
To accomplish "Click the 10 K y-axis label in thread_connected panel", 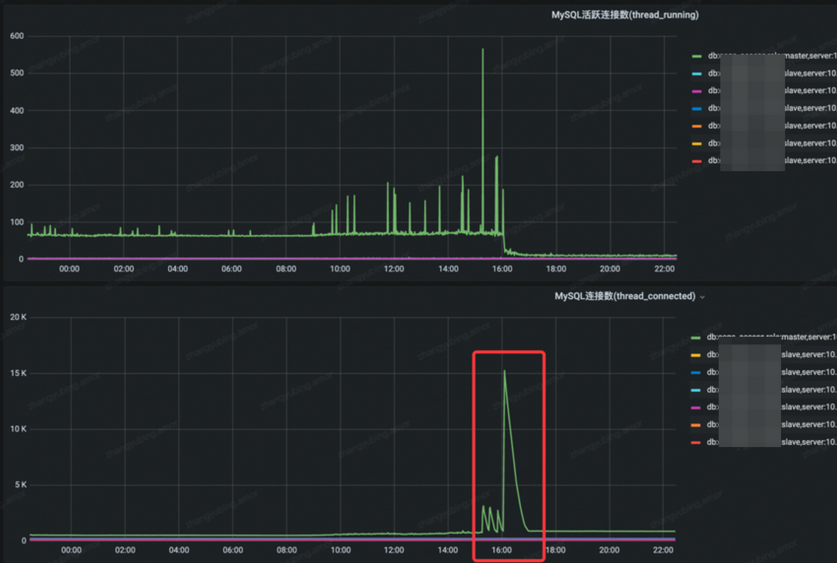I will pos(18,429).
